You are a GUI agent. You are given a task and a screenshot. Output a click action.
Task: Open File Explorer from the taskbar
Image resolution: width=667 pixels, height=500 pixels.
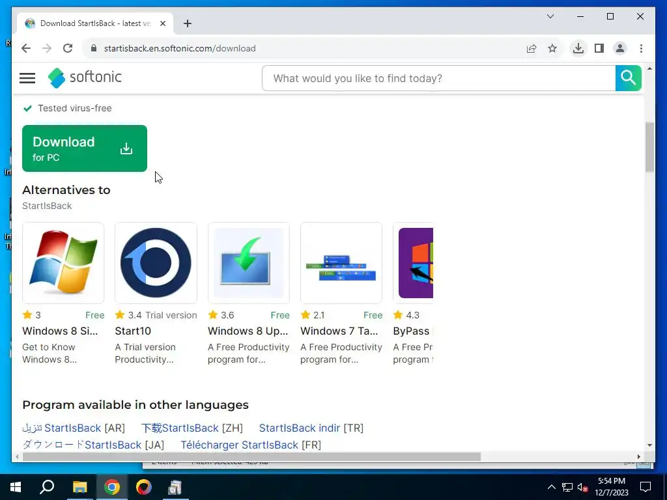79,487
